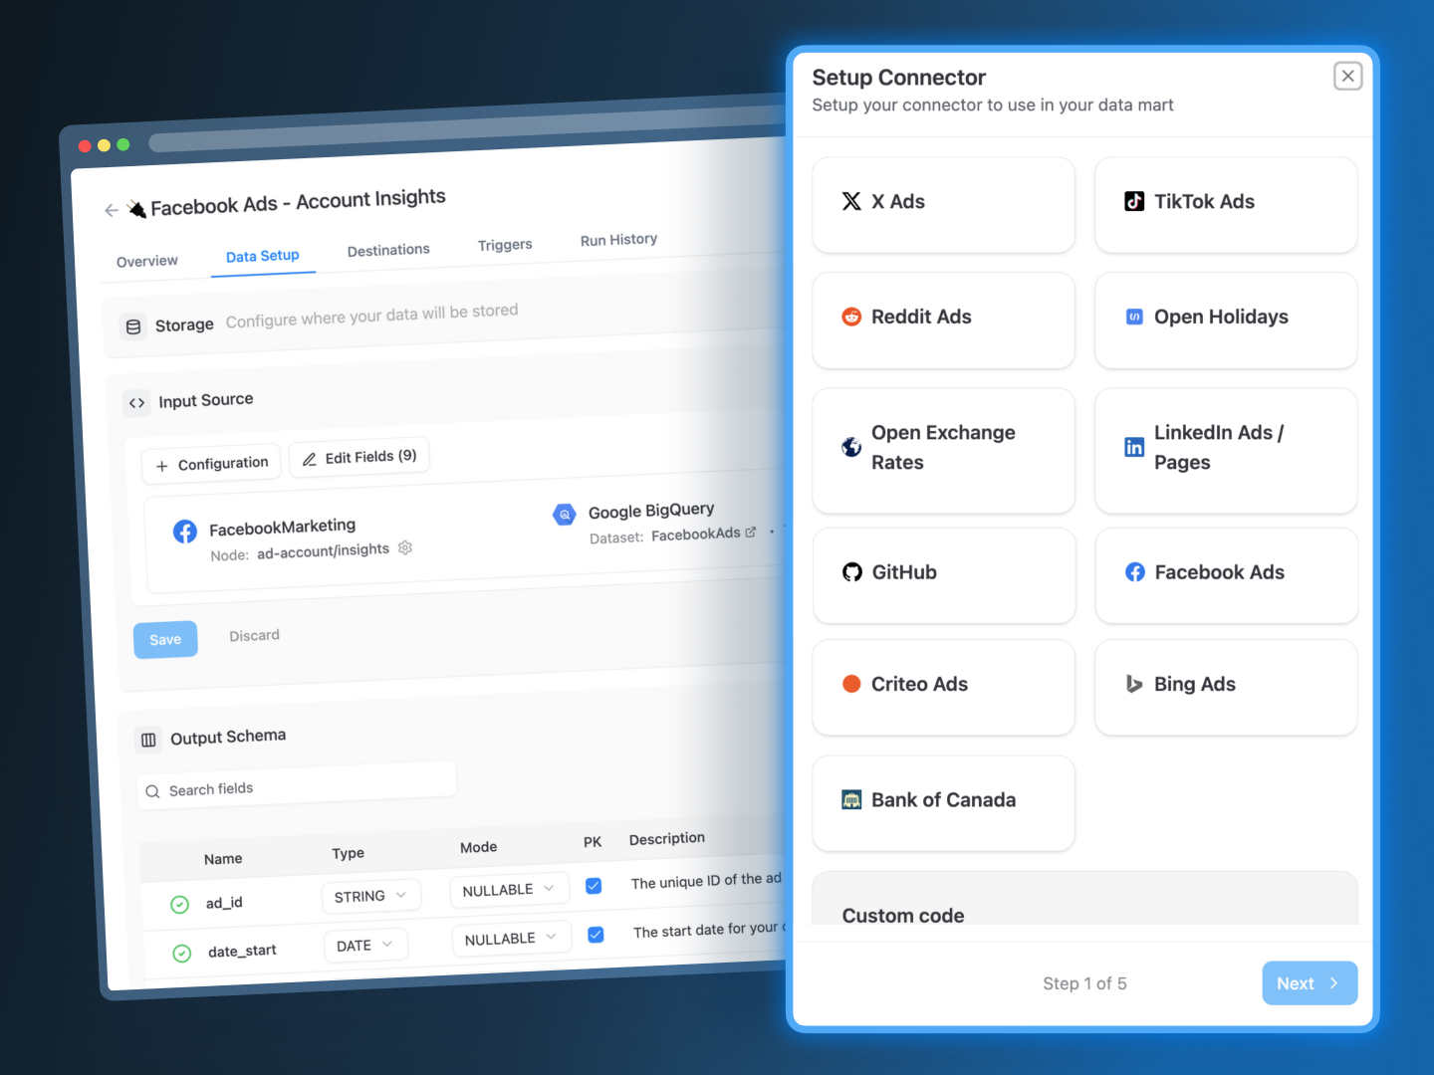Image resolution: width=1434 pixels, height=1075 pixels.
Task: Toggle the PK checkbox for date_start
Action: coord(596,935)
